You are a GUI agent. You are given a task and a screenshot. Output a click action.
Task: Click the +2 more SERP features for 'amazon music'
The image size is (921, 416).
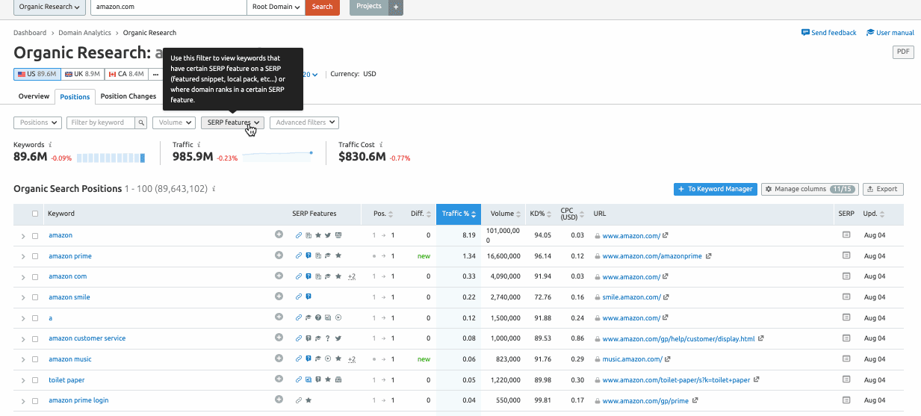[351, 358]
